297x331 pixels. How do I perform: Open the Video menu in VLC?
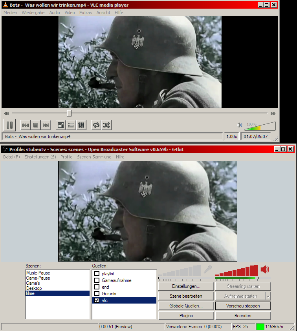(70, 13)
